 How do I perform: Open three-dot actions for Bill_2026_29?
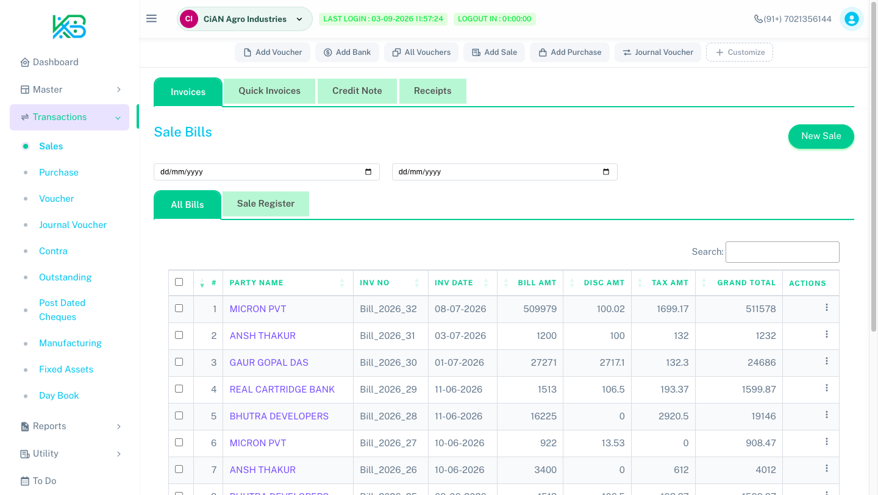(827, 388)
